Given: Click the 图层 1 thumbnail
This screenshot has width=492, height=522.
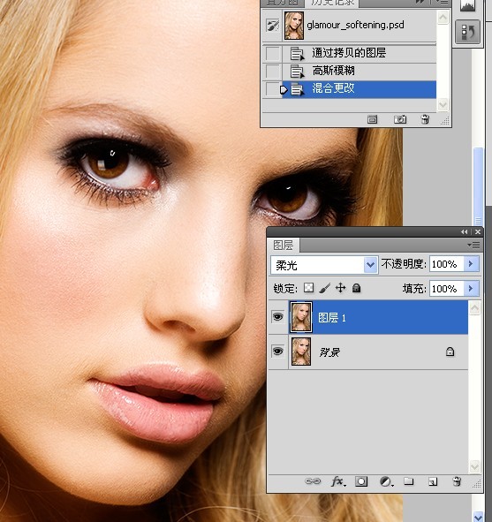Looking at the screenshot, I should click(301, 317).
